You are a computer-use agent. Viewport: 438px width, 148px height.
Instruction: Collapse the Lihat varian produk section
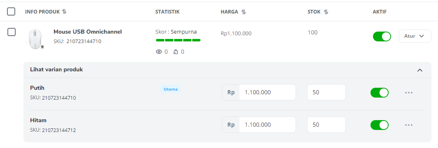[x=419, y=70]
